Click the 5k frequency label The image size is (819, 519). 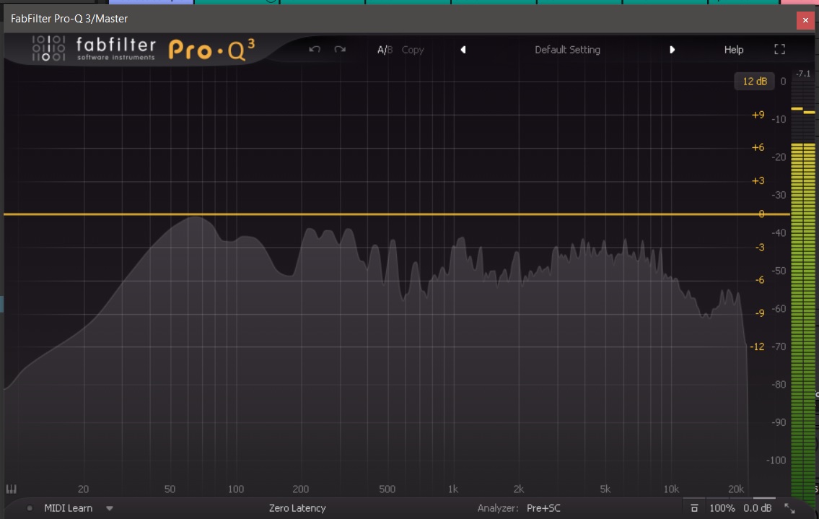[x=605, y=489]
